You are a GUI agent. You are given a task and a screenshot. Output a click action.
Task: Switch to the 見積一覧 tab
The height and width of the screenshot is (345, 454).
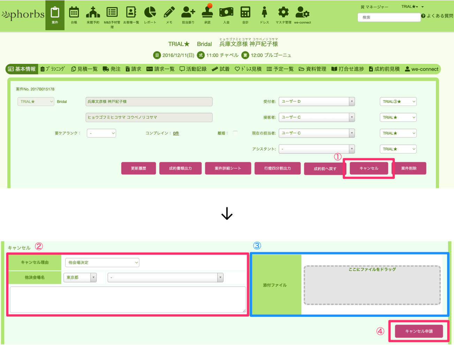tap(84, 69)
